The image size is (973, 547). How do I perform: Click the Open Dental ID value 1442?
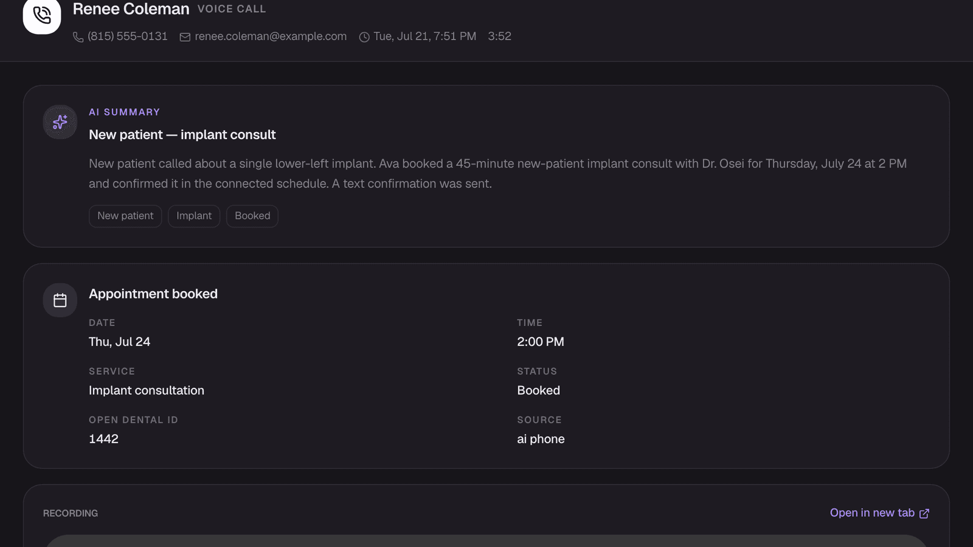(x=103, y=439)
